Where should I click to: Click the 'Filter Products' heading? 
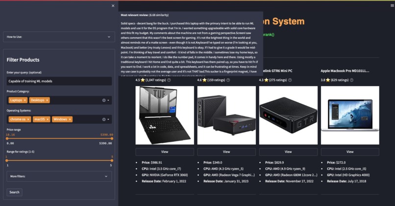pyautogui.click(x=23, y=60)
